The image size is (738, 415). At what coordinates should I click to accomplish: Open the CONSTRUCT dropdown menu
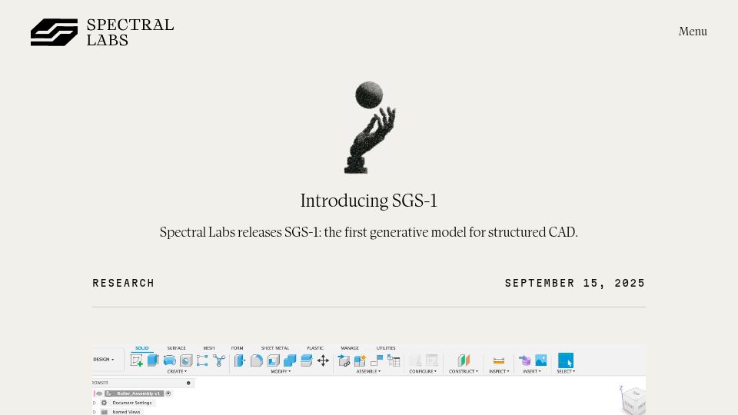464,372
